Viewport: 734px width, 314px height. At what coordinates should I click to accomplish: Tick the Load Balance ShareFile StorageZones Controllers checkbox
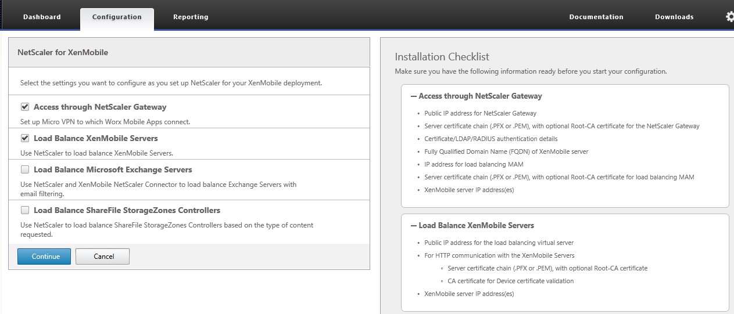pyautogui.click(x=25, y=210)
